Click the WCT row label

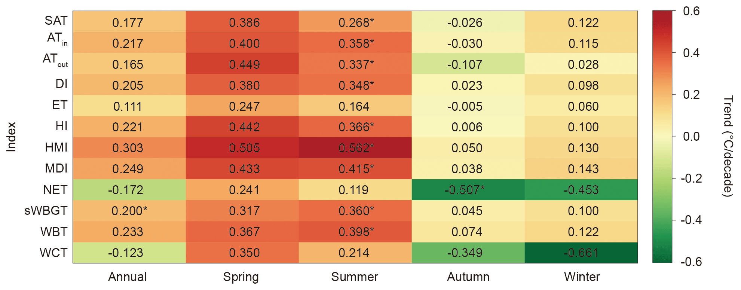tap(53, 253)
